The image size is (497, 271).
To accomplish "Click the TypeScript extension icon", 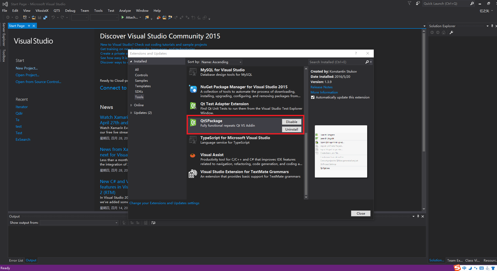I will click(x=193, y=140).
